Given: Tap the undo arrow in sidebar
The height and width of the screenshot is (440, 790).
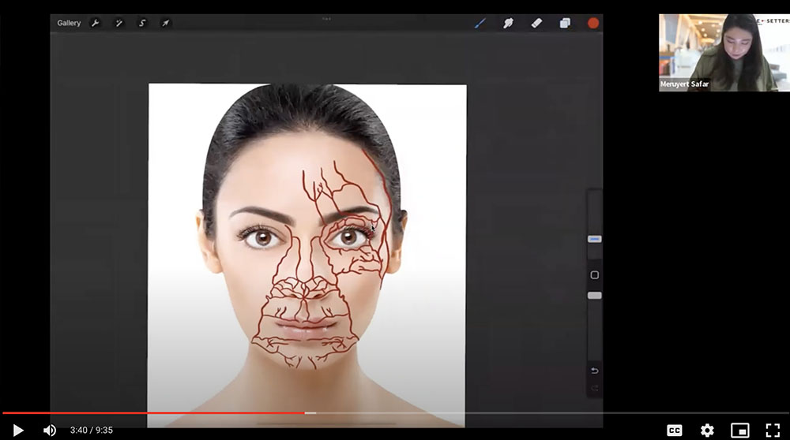Looking at the screenshot, I should pos(595,371).
